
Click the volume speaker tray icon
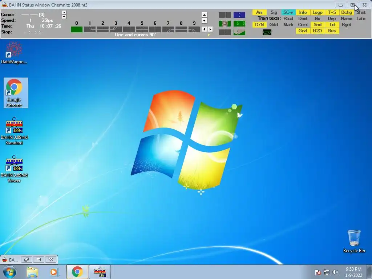point(335,272)
